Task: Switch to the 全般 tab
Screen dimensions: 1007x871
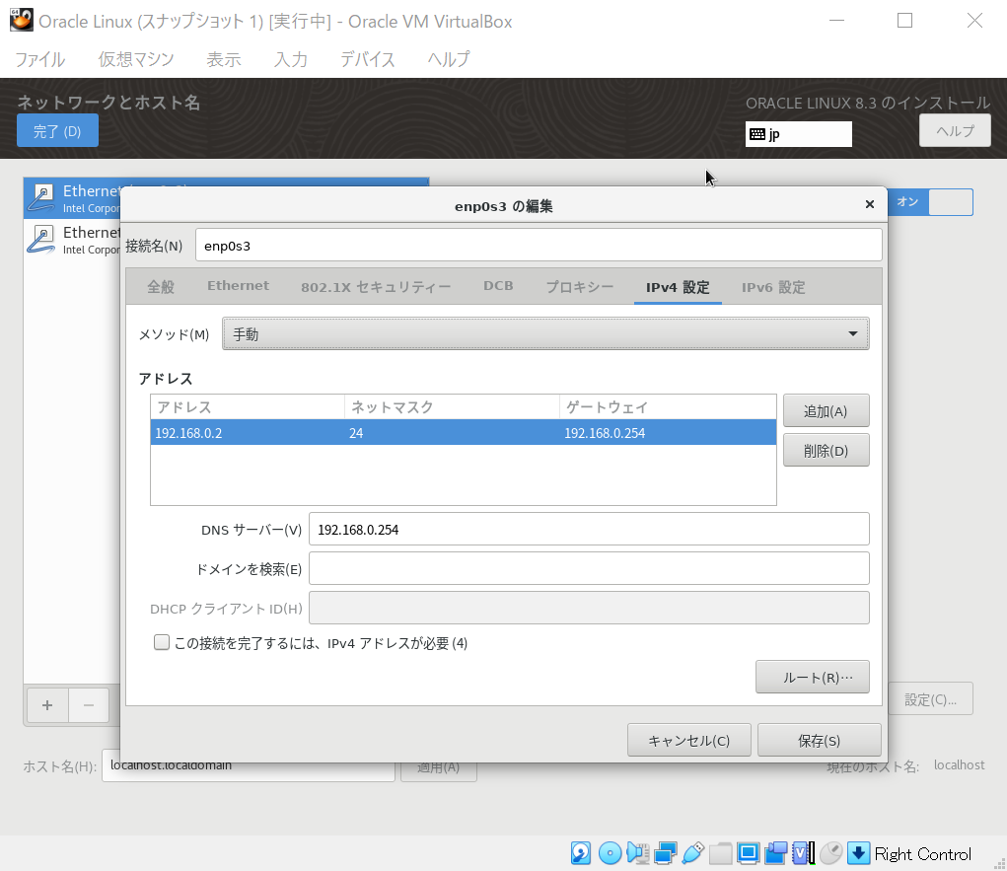Action: pos(161,286)
